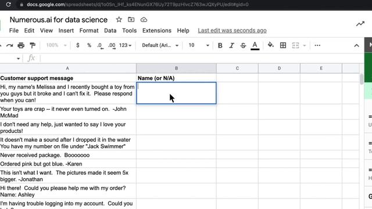Image resolution: width=372 pixels, height=209 pixels.
Task: Open the Default (Arial) font dropdown
Action: [x=160, y=45]
